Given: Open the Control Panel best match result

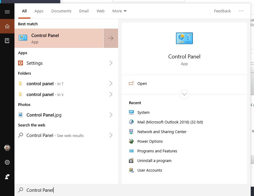Looking at the screenshot, I should point(59,38).
